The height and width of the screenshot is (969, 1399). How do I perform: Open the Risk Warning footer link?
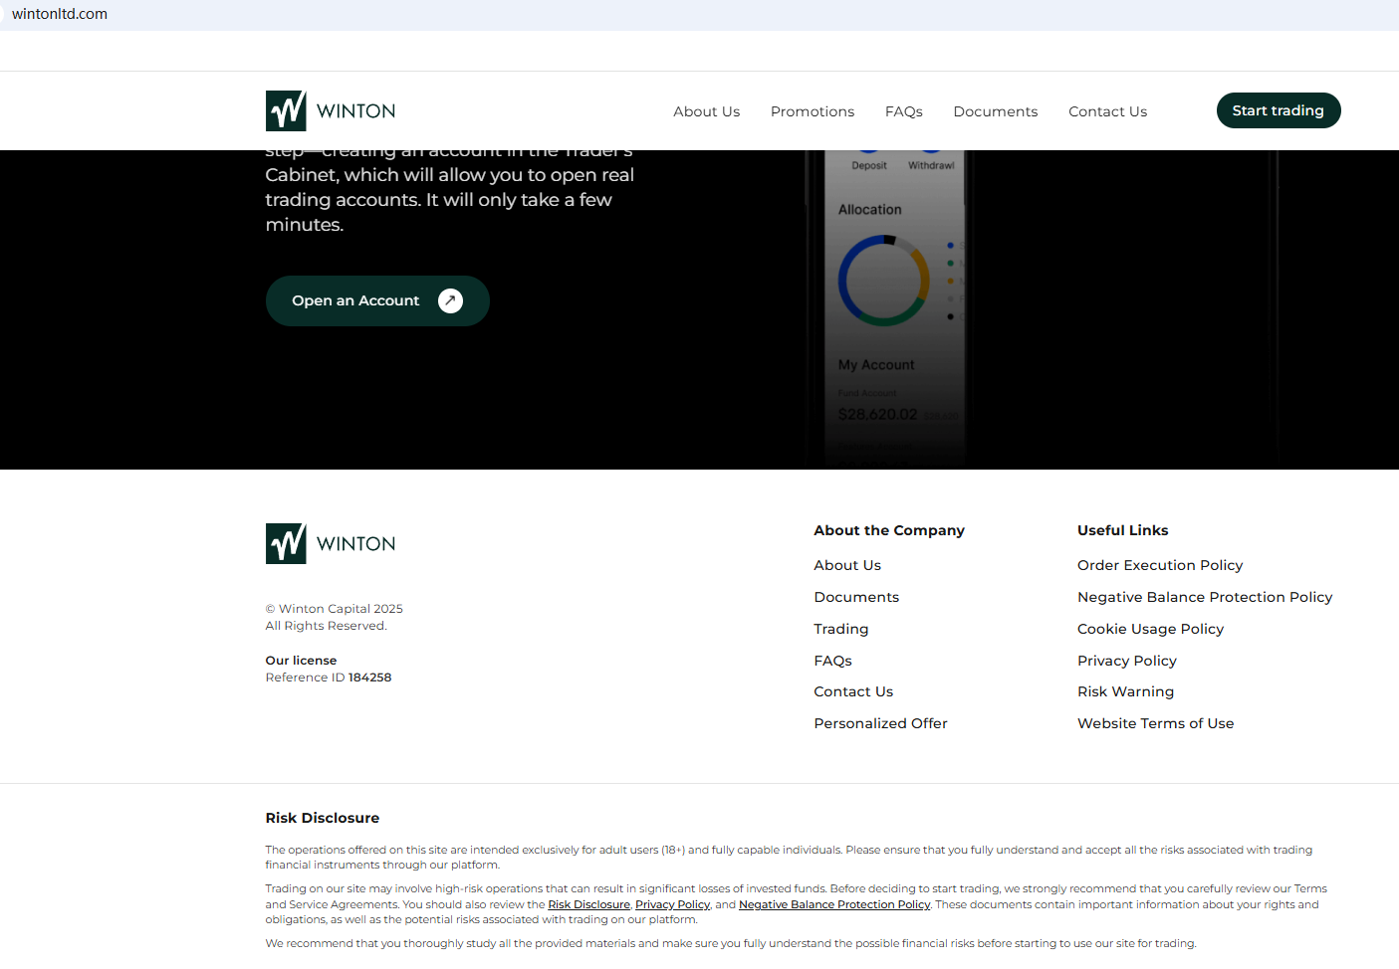(1125, 691)
